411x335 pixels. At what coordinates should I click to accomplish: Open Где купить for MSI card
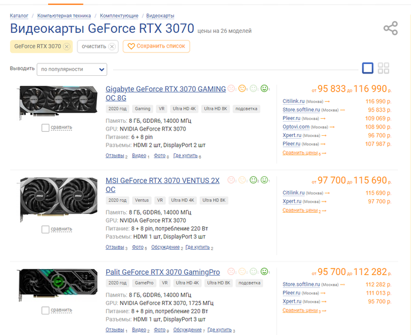pyautogui.click(x=198, y=247)
